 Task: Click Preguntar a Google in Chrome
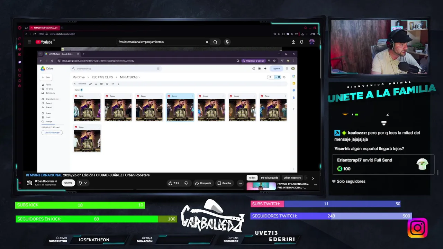click(x=254, y=61)
